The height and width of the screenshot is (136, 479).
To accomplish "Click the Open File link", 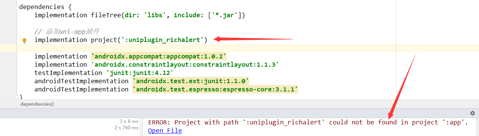I will [165, 130].
